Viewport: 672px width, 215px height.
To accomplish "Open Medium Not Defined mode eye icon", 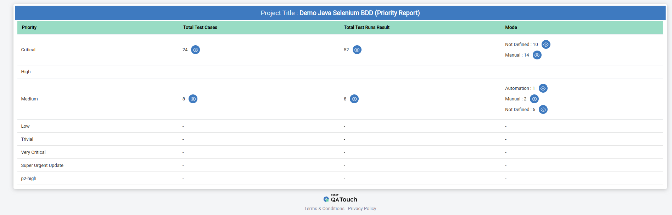I will coord(543,110).
